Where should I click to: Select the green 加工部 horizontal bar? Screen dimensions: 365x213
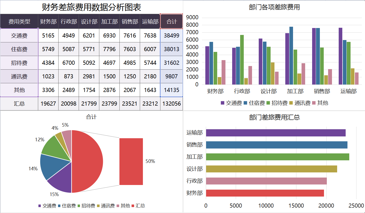pyautogui.click(x=278, y=157)
